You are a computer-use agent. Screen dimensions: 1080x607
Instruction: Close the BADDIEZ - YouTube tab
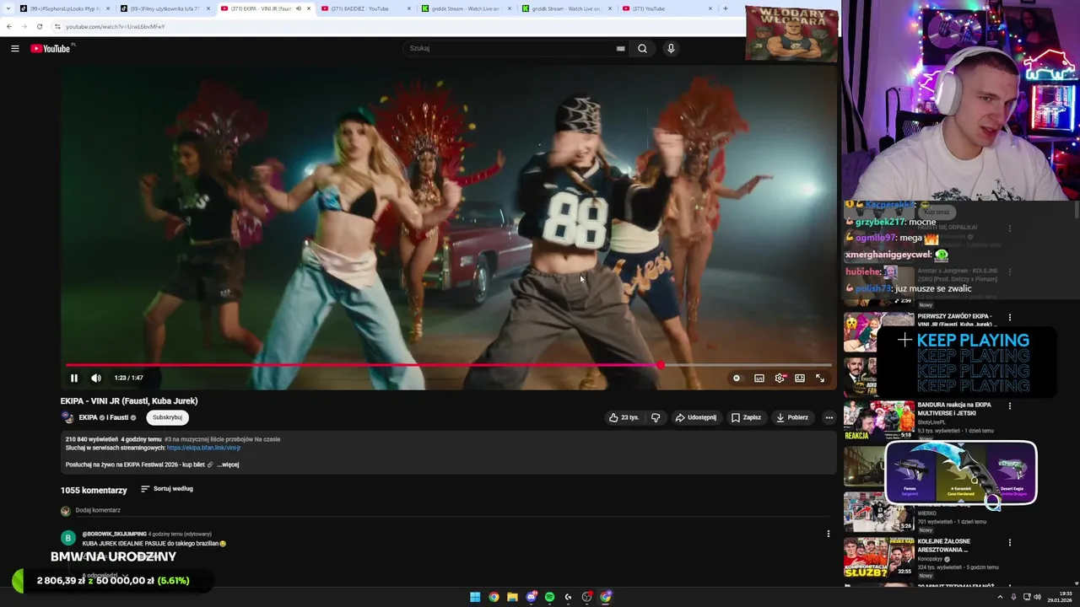pyautogui.click(x=409, y=8)
